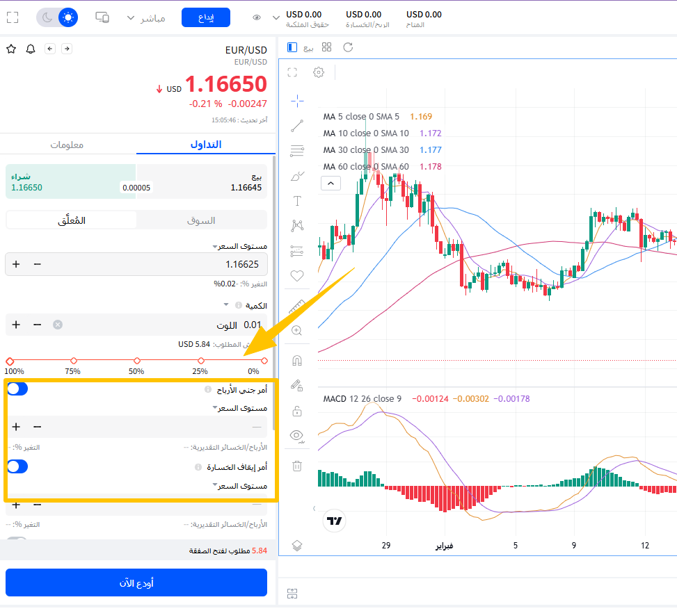Click the 50% marker on quantity slider

(136, 361)
